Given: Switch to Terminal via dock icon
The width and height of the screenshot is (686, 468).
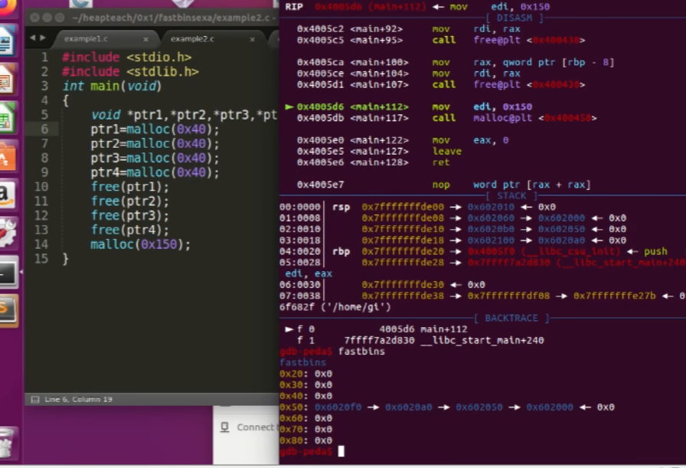Looking at the screenshot, I should tap(8, 273).
